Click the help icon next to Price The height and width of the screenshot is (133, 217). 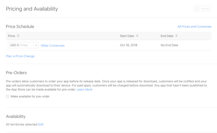point(18,36)
